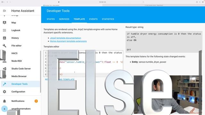Click the browser back arrow
Image resolution: width=205 pixels, height=115 pixels.
[x=7, y=2]
